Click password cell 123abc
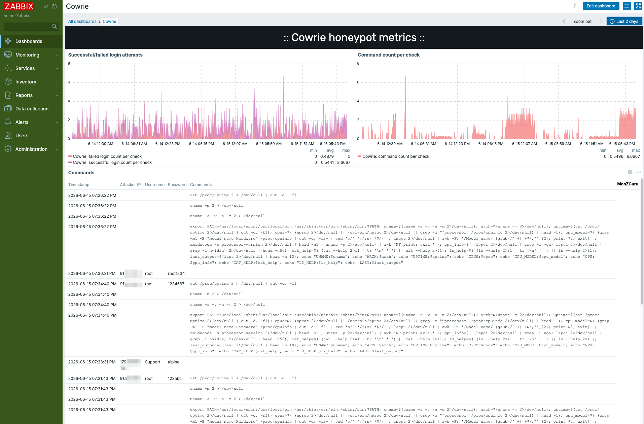Screen dimensions: 644x424 pyautogui.click(x=175, y=379)
